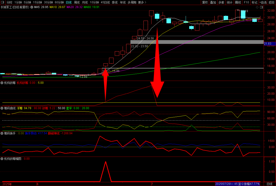This screenshot has height=186, width=276.
Task: Click the large red down arrow marker
Action: tap(157, 81)
